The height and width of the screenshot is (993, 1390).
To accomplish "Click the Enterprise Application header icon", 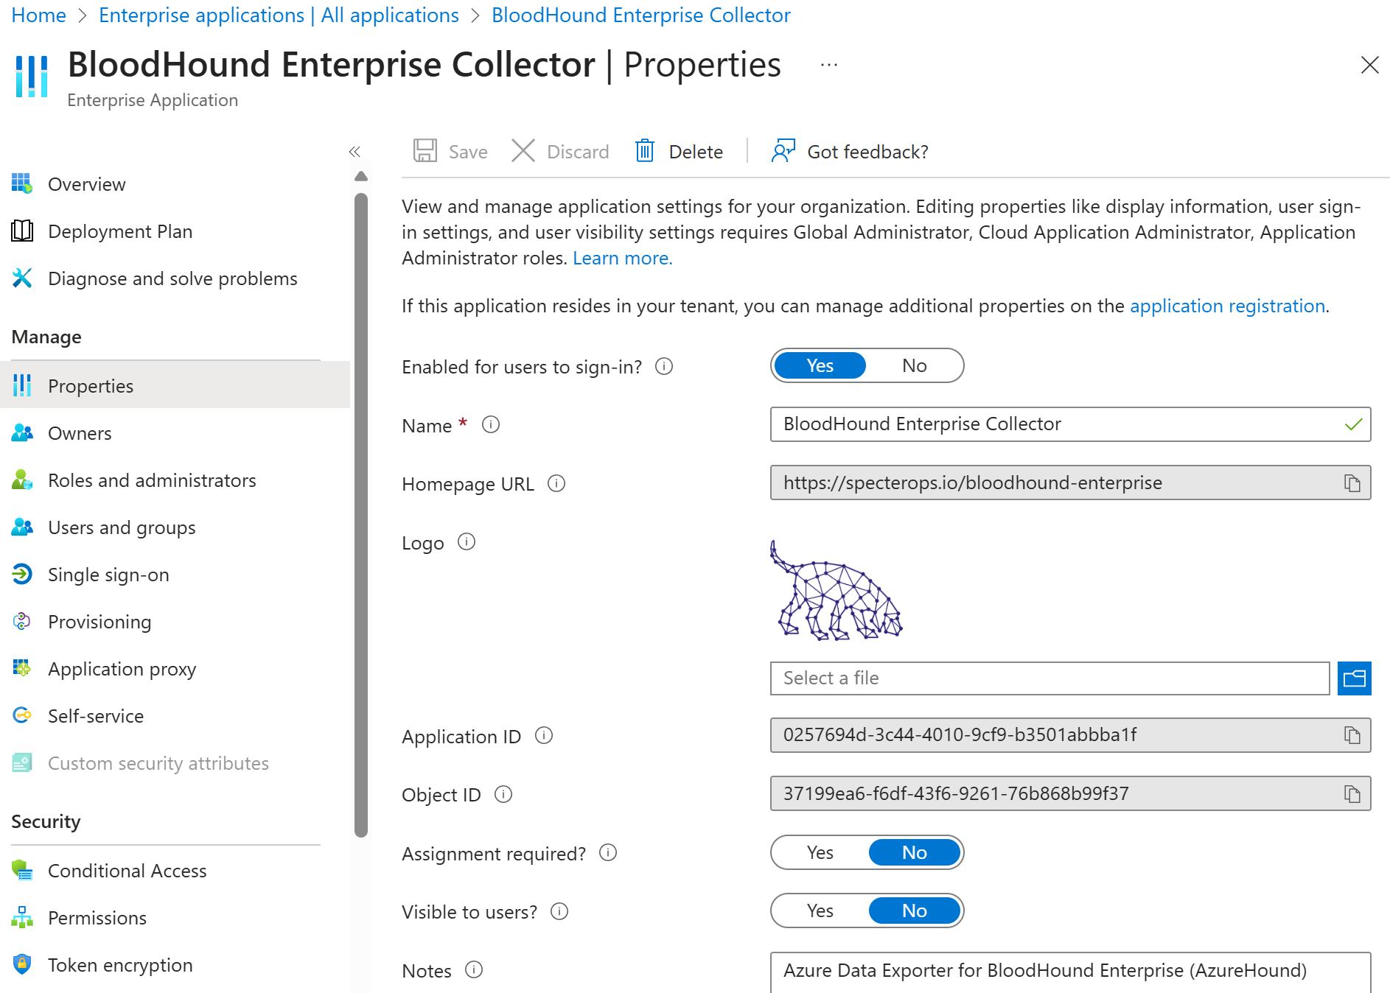I will [32, 76].
